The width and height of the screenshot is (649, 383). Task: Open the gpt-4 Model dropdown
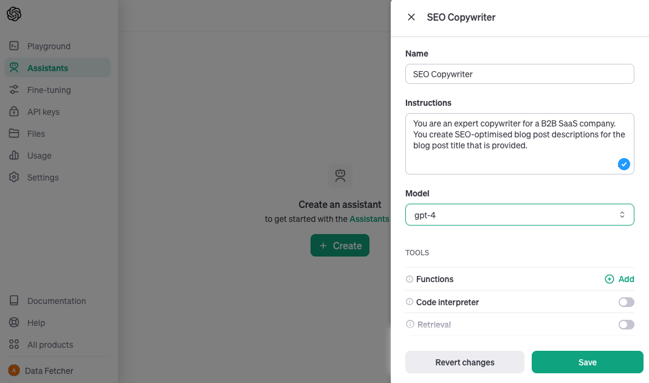tap(520, 215)
